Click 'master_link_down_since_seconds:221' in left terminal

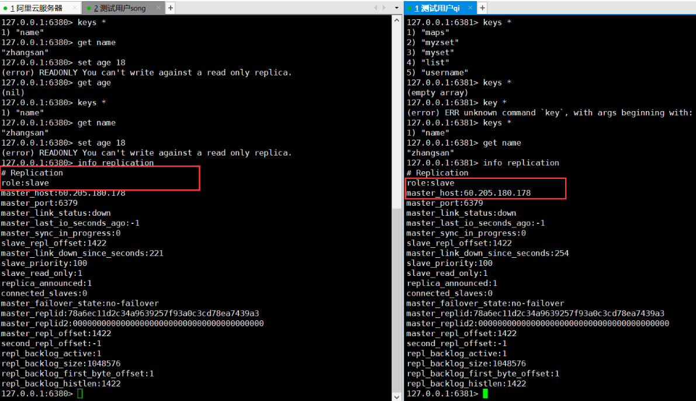pos(82,253)
